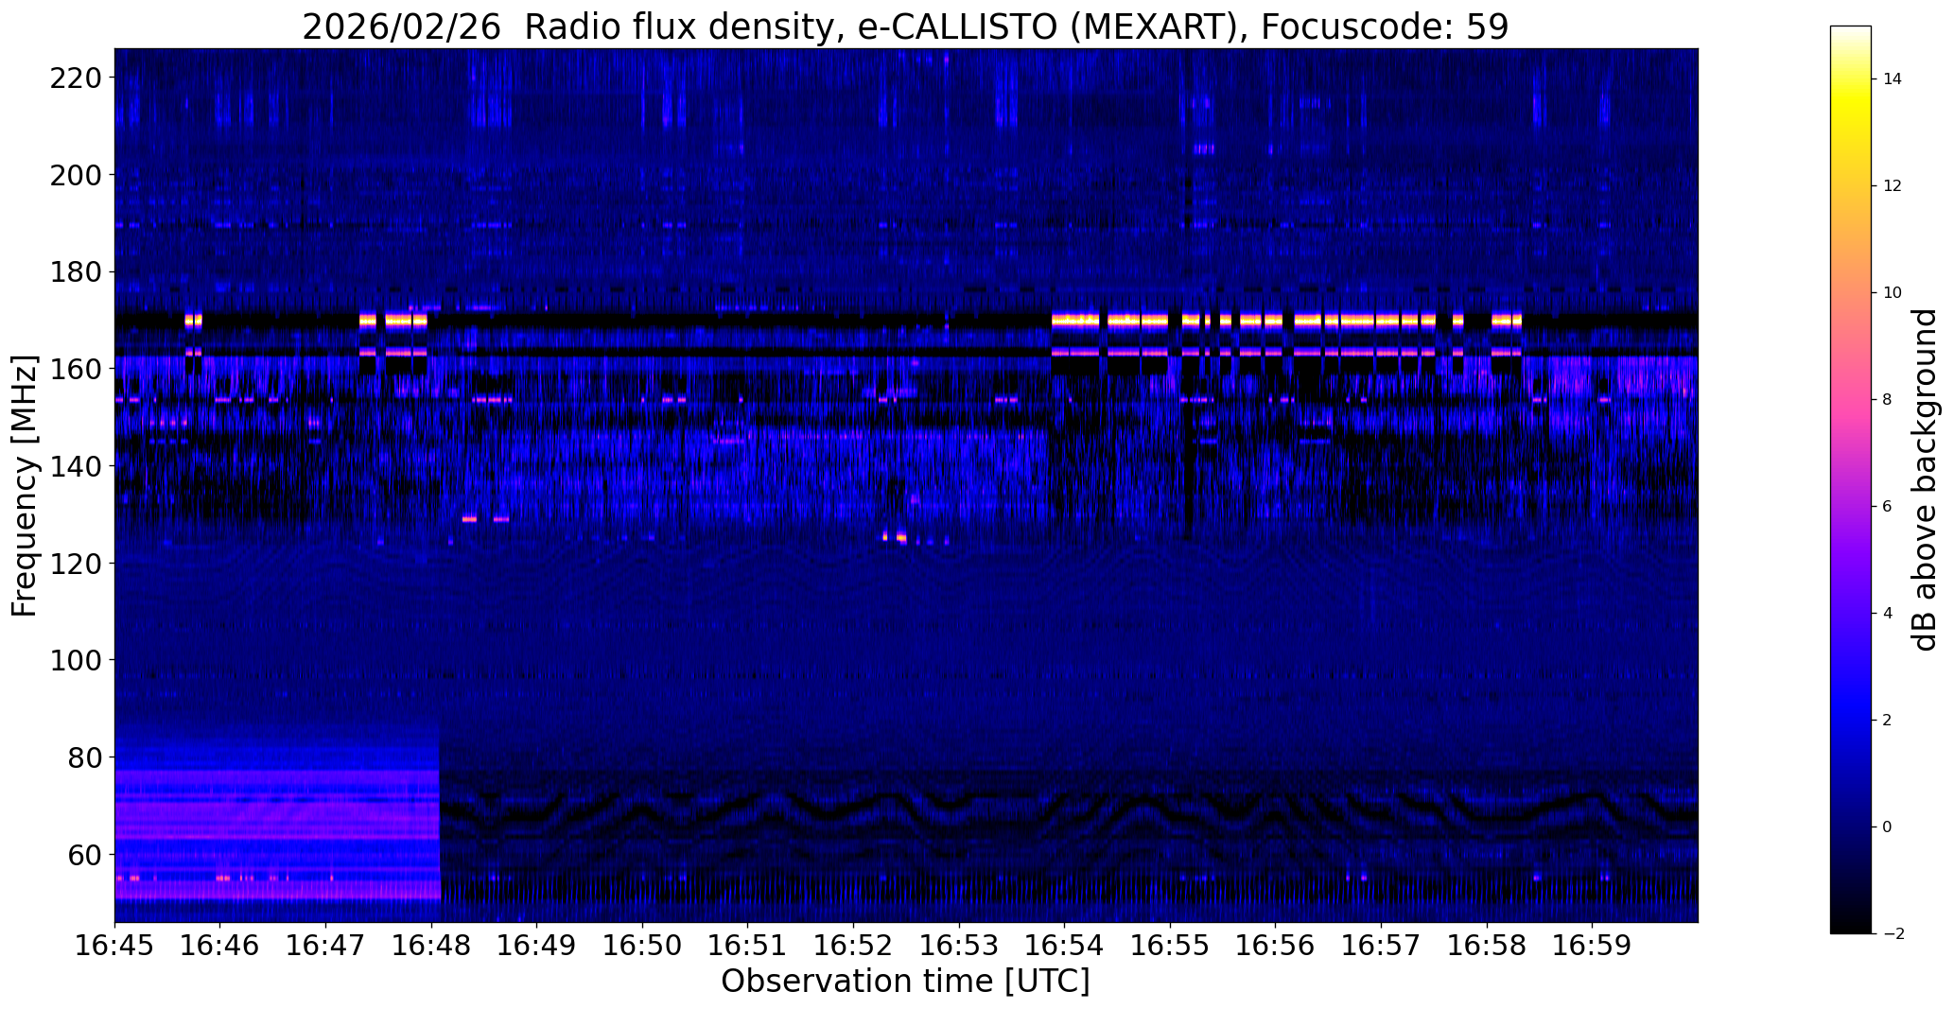Click the colorbar tick label 8
Viewport: 1954px width, 1009px height.
pos(1888,400)
